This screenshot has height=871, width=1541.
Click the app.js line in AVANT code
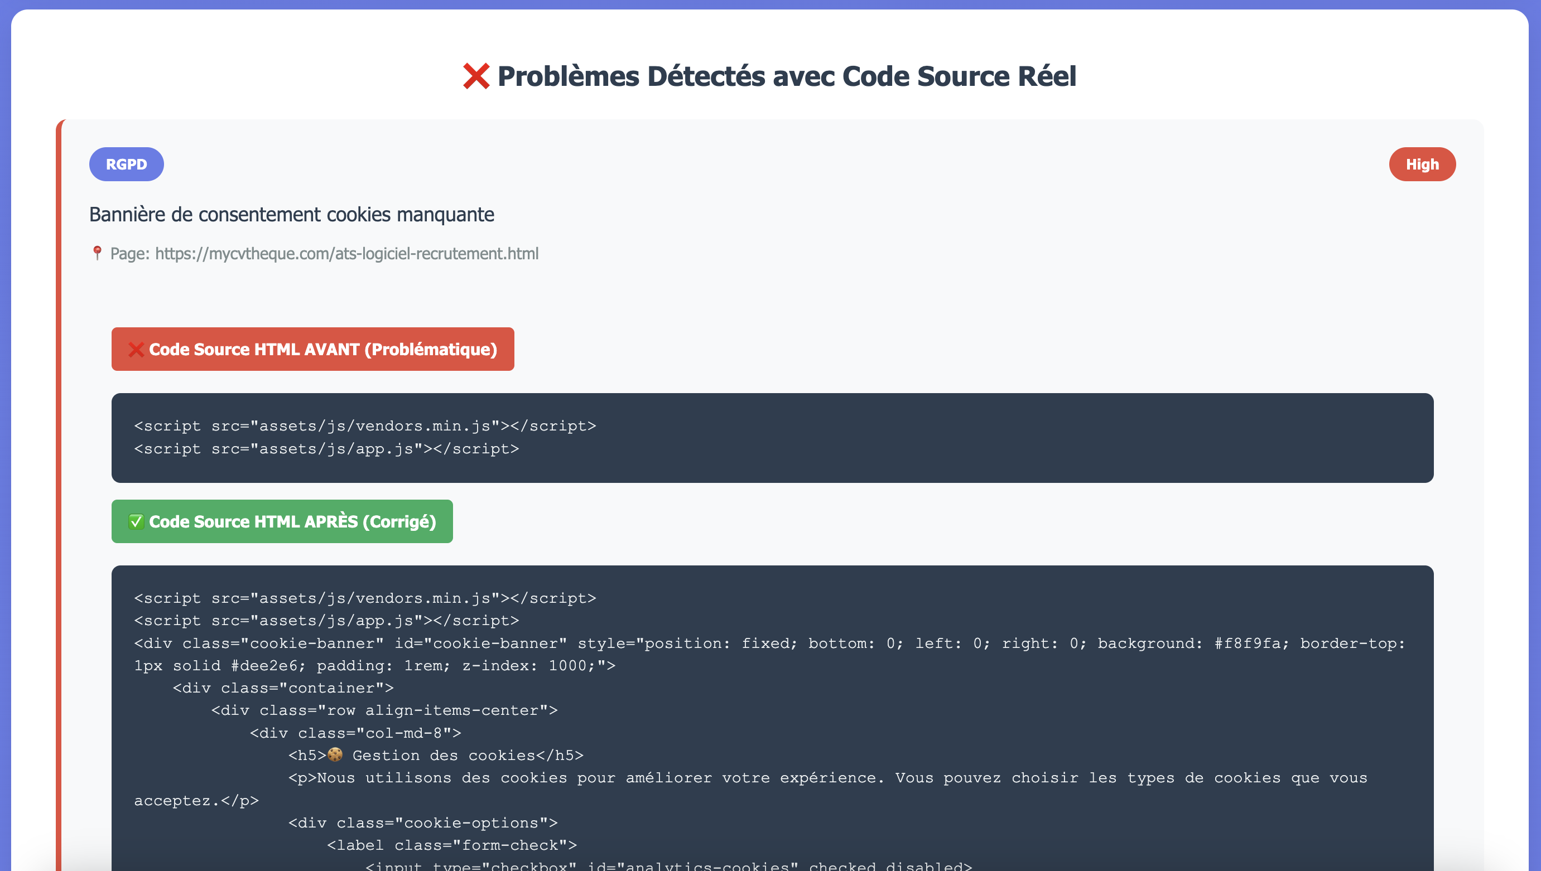[x=326, y=449]
